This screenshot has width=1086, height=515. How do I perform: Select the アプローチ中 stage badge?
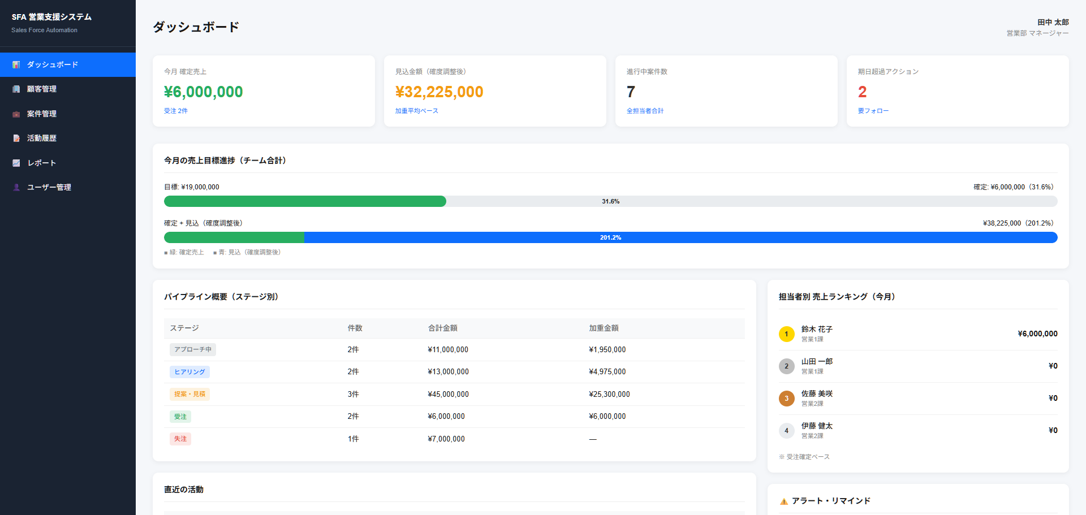tap(193, 349)
